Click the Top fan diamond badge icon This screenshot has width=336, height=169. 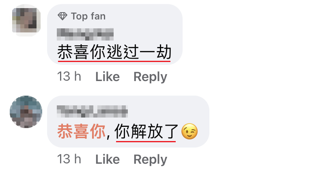[x=62, y=16]
